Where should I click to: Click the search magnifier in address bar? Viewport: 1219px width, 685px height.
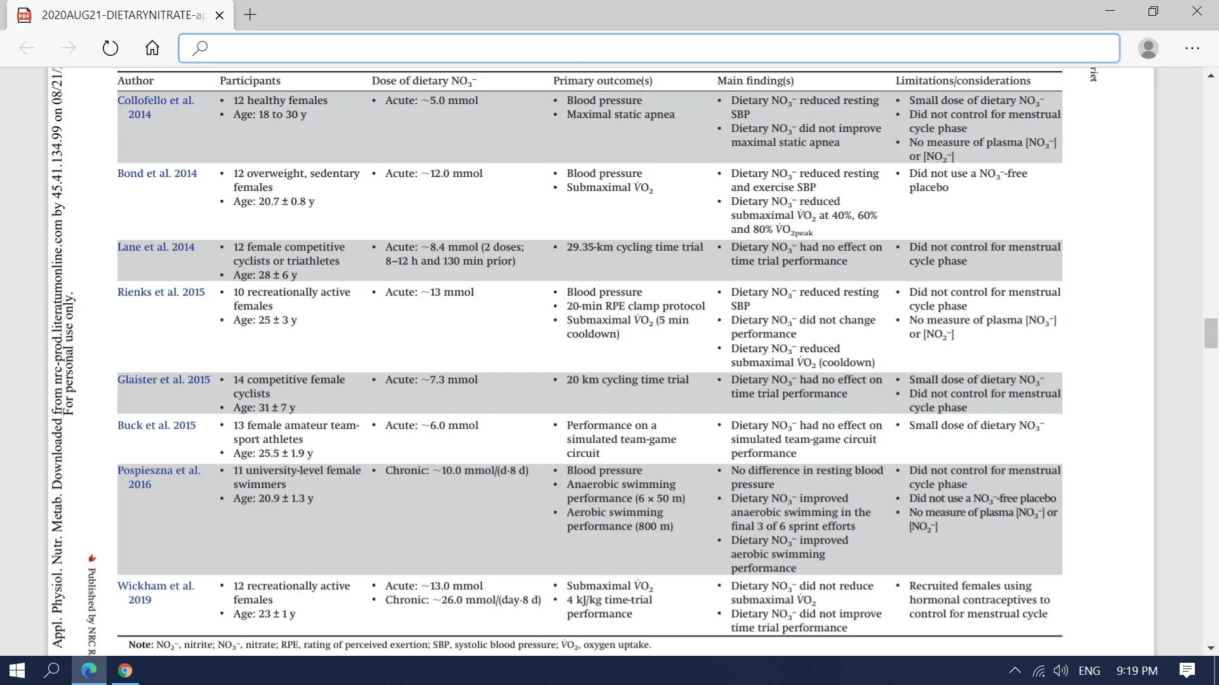[199, 48]
